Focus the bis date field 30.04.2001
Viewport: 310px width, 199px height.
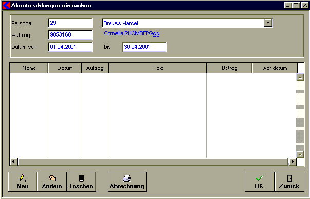144,47
